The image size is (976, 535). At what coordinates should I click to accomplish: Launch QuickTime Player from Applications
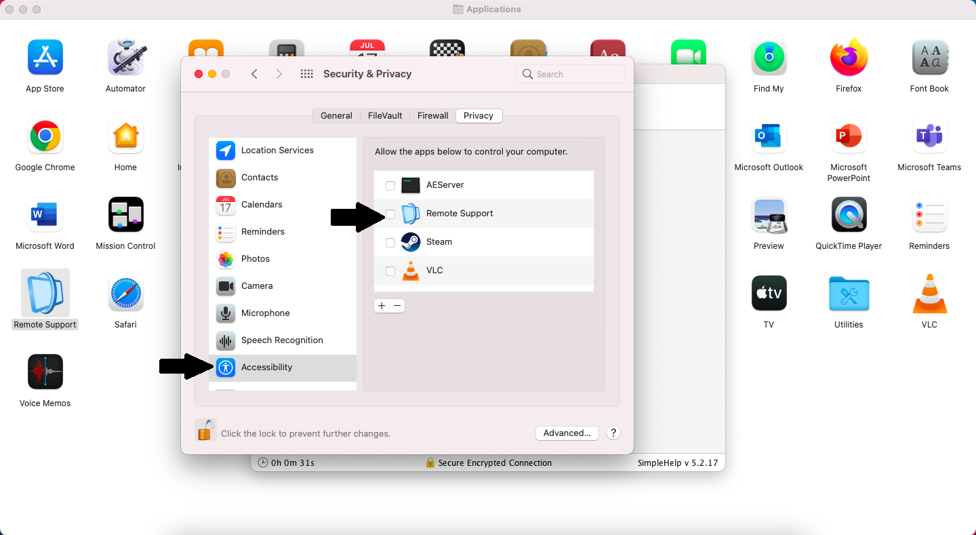tap(849, 215)
